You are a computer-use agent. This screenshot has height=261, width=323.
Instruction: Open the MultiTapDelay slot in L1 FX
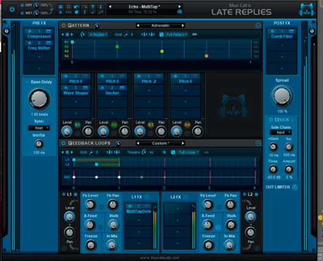click(x=138, y=212)
